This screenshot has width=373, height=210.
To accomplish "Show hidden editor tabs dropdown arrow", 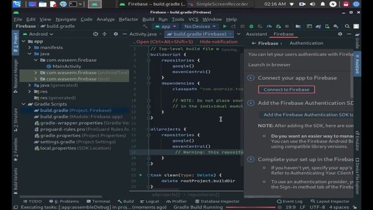I will [238, 34].
